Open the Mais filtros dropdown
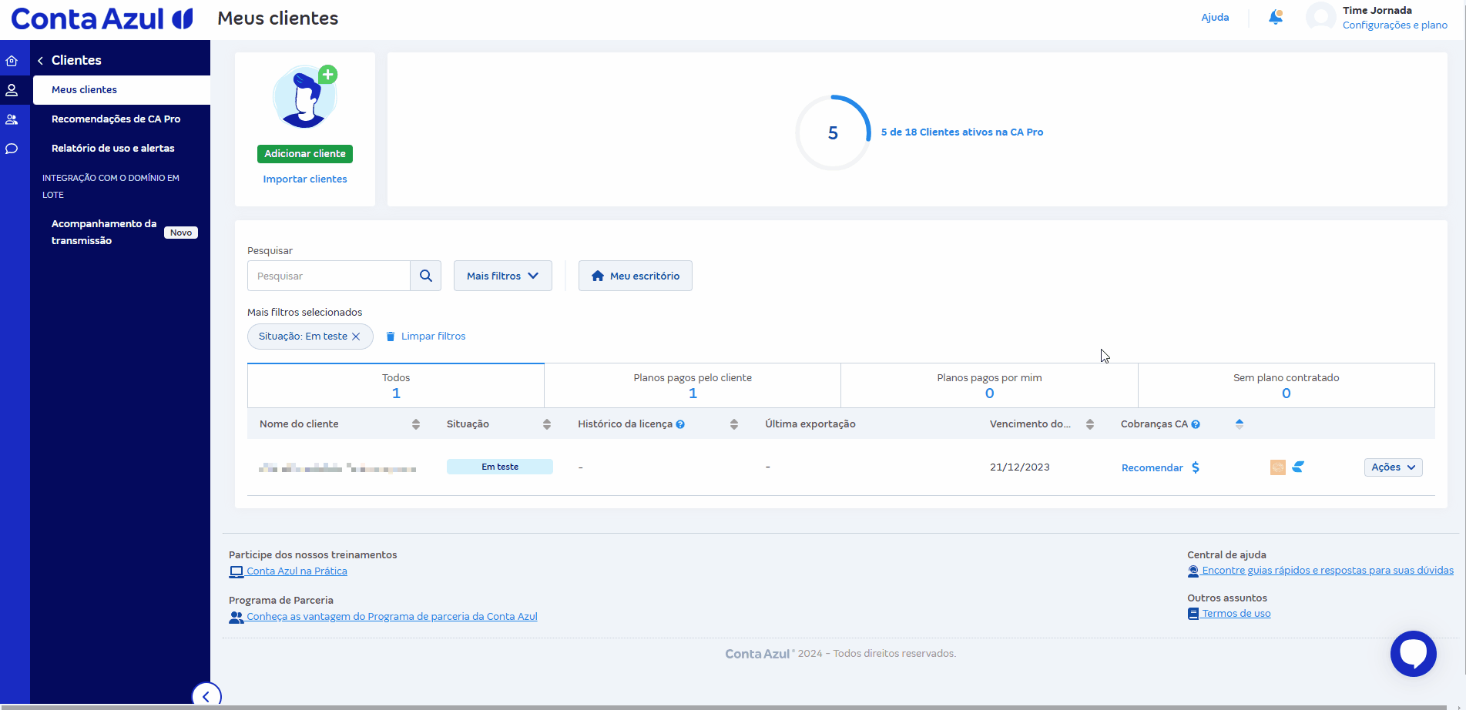The width and height of the screenshot is (1466, 710). (502, 275)
